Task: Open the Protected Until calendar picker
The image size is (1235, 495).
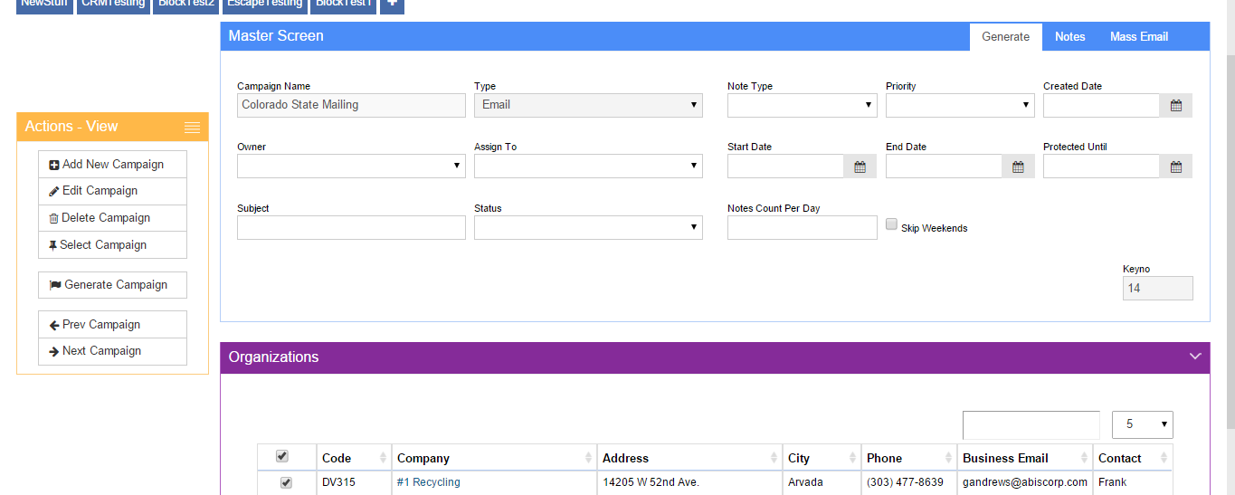Action: coord(1175,167)
